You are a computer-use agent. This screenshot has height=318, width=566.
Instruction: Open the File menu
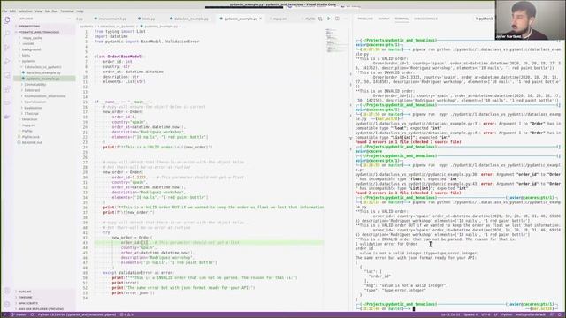point(4,11)
